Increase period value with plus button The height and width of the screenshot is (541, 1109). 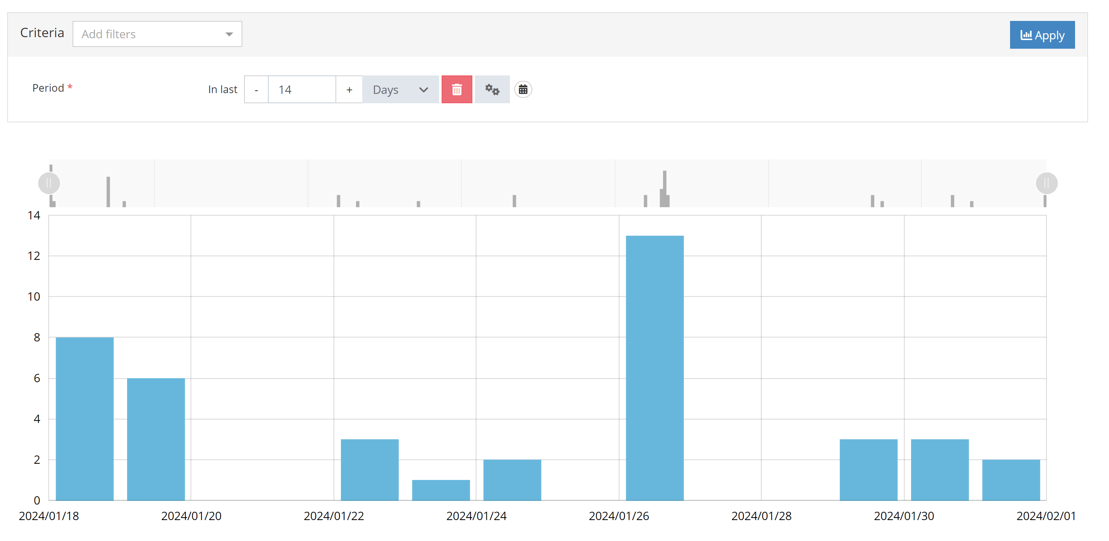coord(349,90)
